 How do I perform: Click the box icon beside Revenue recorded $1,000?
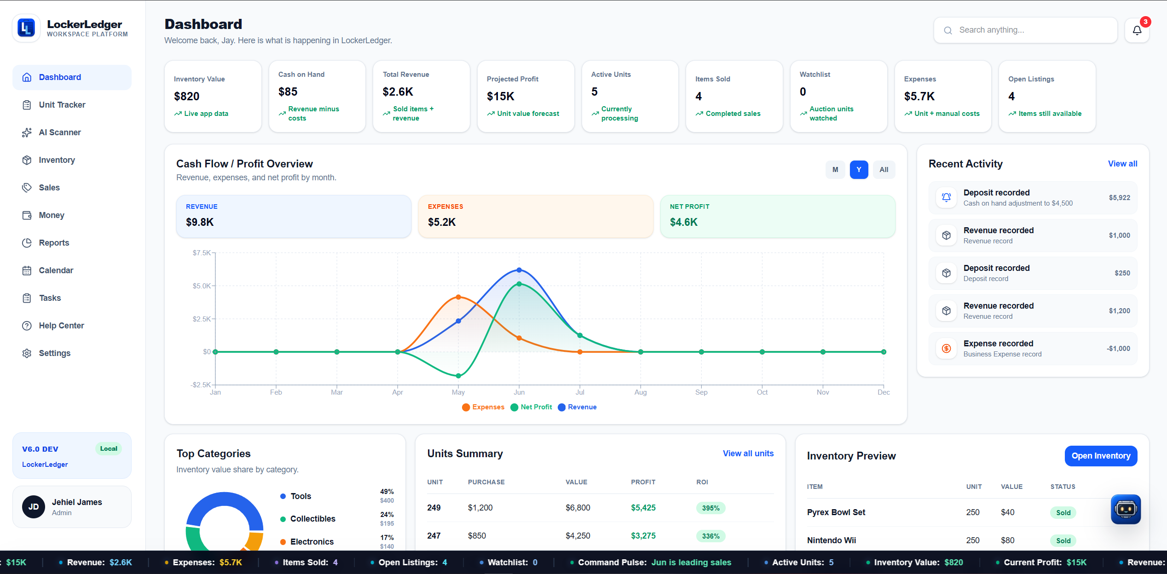(946, 235)
